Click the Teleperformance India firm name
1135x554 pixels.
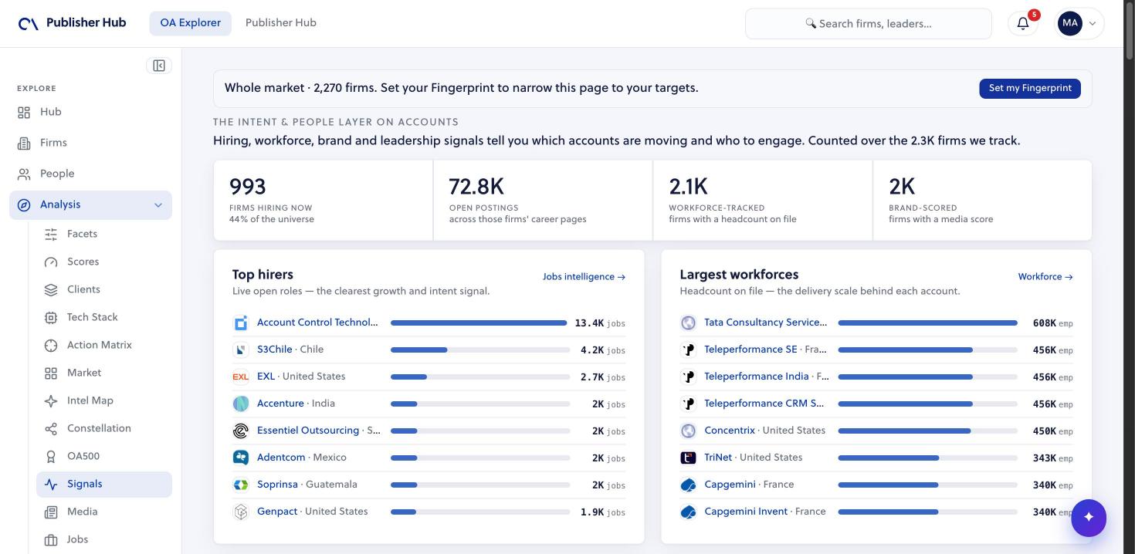[x=757, y=377]
